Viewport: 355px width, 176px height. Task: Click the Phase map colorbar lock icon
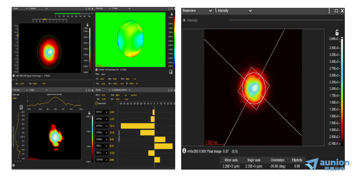point(172,14)
